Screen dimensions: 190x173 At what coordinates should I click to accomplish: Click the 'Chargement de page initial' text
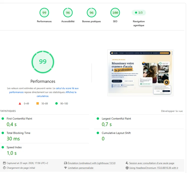point(21,168)
